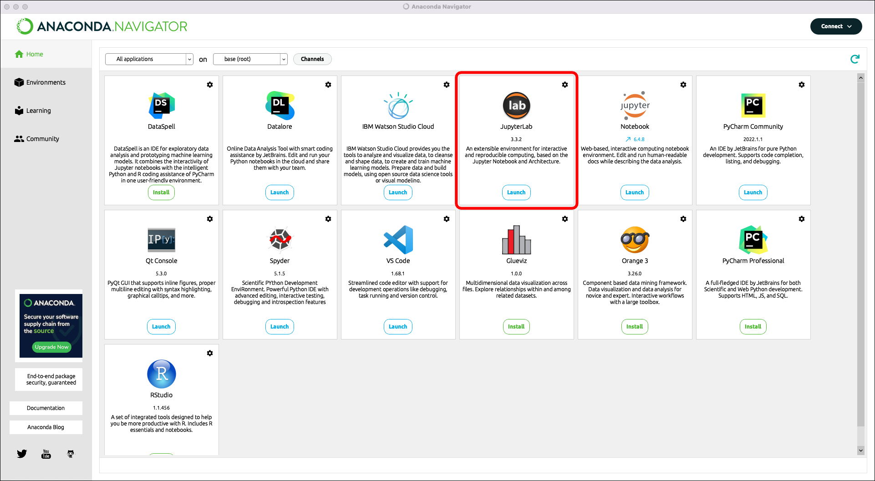Open Notebook gear settings menu

683,85
